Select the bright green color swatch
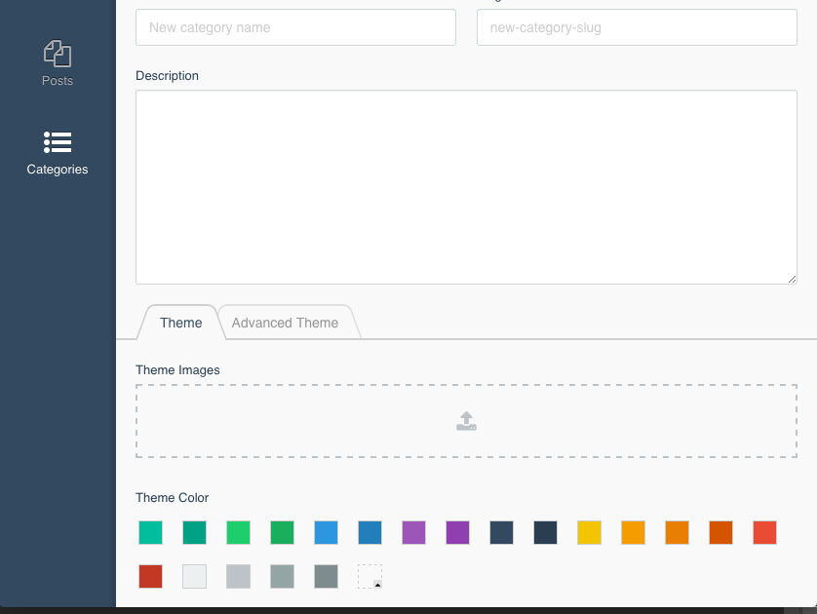Screen dimensions: 817x614 point(238,533)
